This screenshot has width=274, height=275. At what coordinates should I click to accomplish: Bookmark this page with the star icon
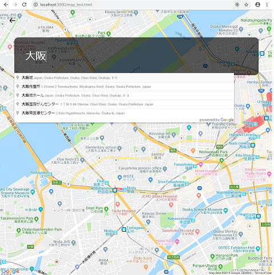(x=246, y=5)
